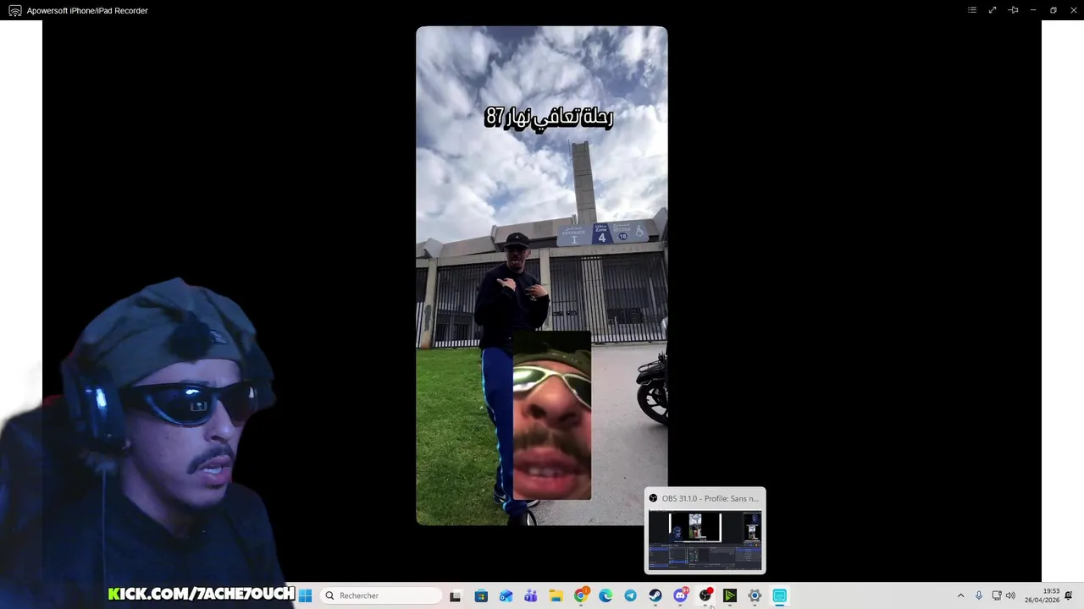Image resolution: width=1084 pixels, height=609 pixels.
Task: Open Telegram from the taskbar
Action: pyautogui.click(x=631, y=595)
